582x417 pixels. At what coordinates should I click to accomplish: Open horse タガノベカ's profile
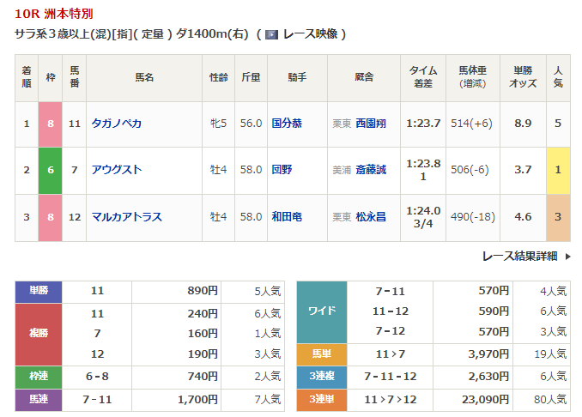(x=117, y=124)
